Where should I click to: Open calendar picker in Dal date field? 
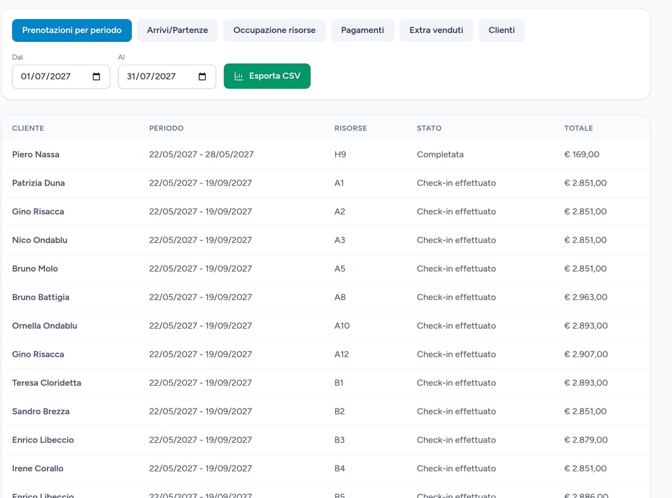click(x=96, y=76)
